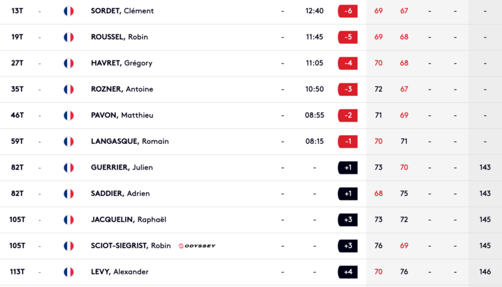This screenshot has height=287, width=502.
Task: Click the 146 total for Levy
Action: 485,271
